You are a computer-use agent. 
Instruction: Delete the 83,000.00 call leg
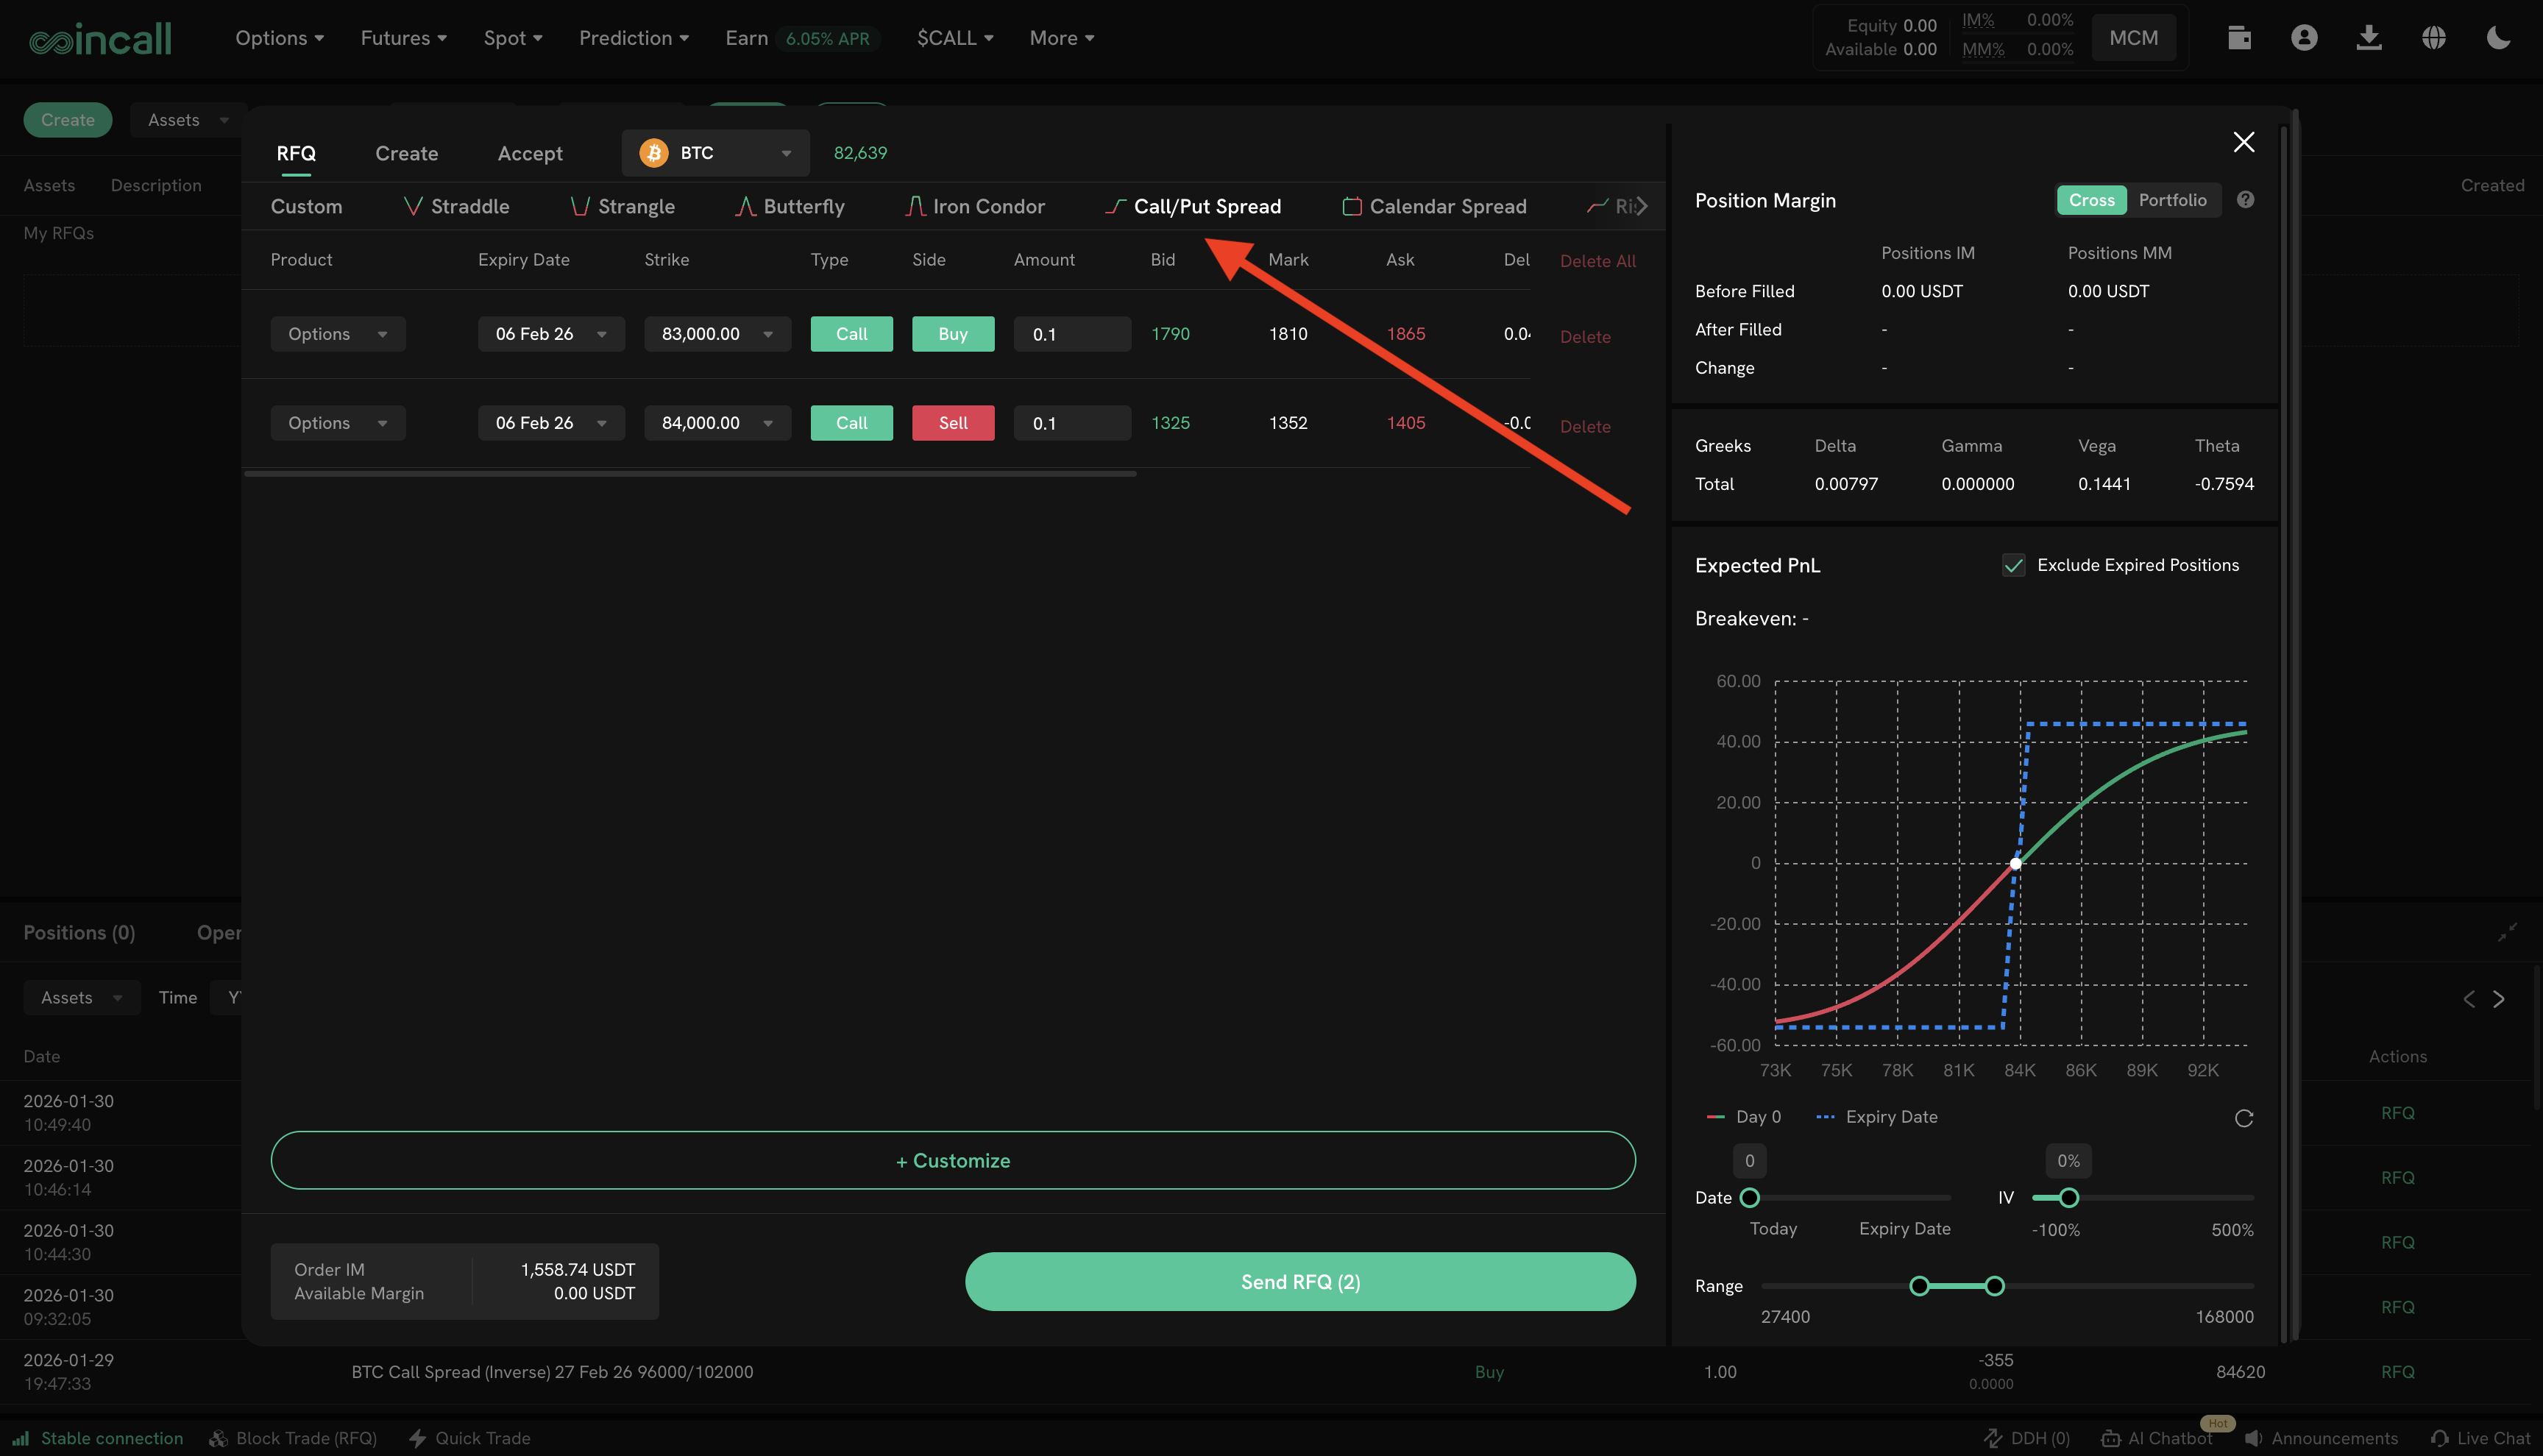click(1585, 337)
